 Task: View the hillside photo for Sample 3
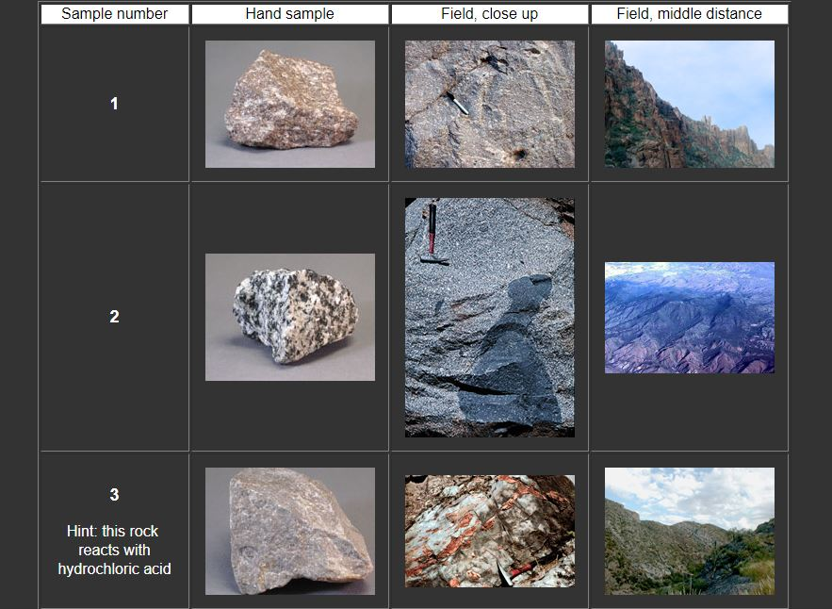(x=688, y=531)
